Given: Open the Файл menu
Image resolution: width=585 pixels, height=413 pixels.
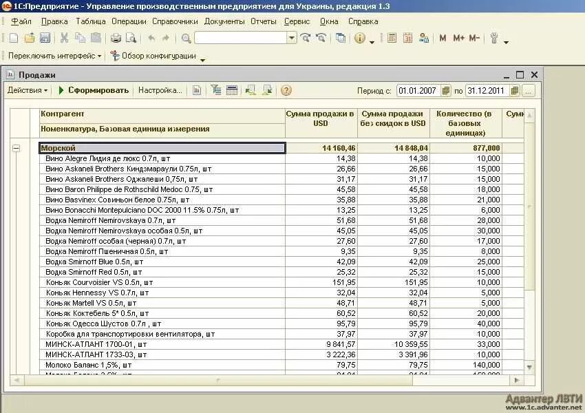Looking at the screenshot, I should coord(21,21).
